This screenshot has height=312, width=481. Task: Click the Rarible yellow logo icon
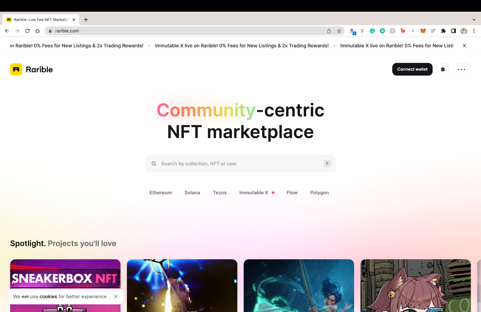[16, 69]
